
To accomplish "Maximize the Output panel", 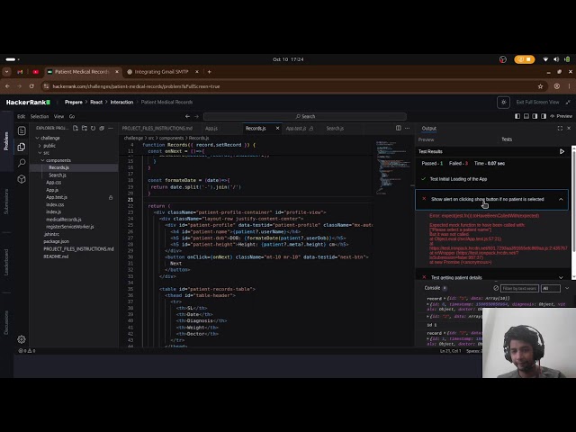I will pyautogui.click(x=560, y=128).
